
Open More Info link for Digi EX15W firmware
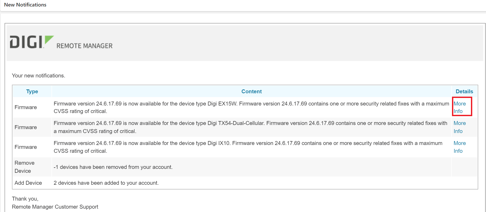coord(460,107)
